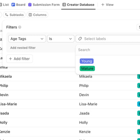Click the Select labels field

(108, 39)
